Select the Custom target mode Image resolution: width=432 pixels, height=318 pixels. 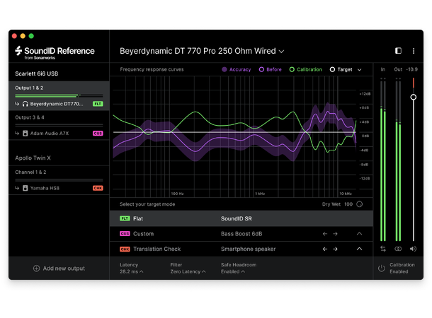coord(241,234)
